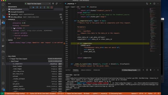Open Git Graph from status bar
Viewport: 168px width, 95px height.
pos(87,93)
